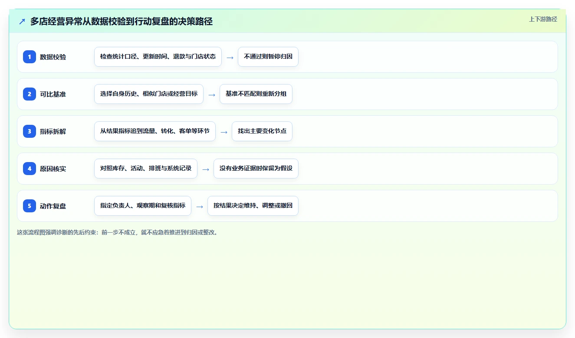The height and width of the screenshot is (338, 575).
Task: Click the 上下游路径 label
Action: click(x=543, y=19)
